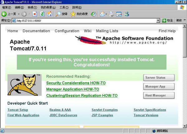
Task: Open Favorites with the star icon
Action: click(x=73, y=14)
